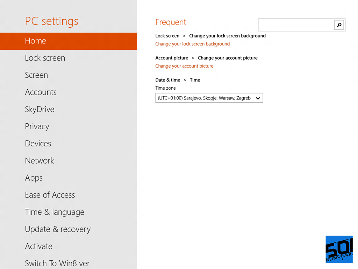Go to Time & language settings
Image resolution: width=358 pixels, height=269 pixels.
pyautogui.click(x=55, y=212)
